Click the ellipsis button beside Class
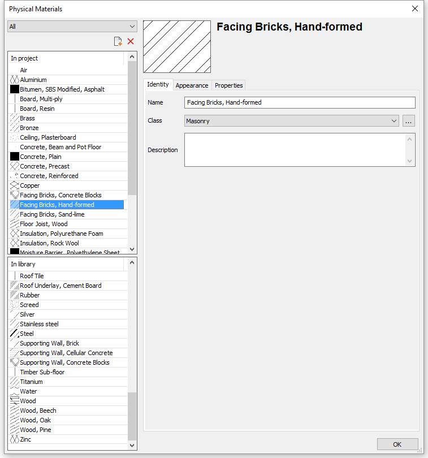This screenshot has height=458, width=428. 408,121
